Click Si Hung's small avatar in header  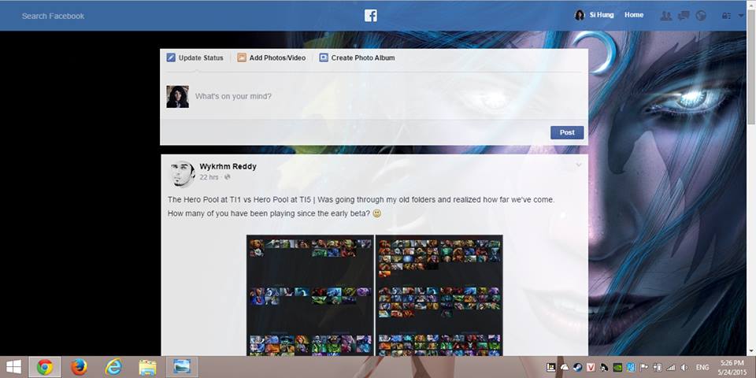pyautogui.click(x=580, y=15)
